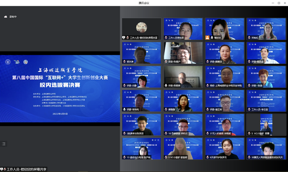Screen dimensions: 288x172
Task: Click muted mic icon on 2航 考古 tile
Action: pyautogui.click(x=125, y=133)
